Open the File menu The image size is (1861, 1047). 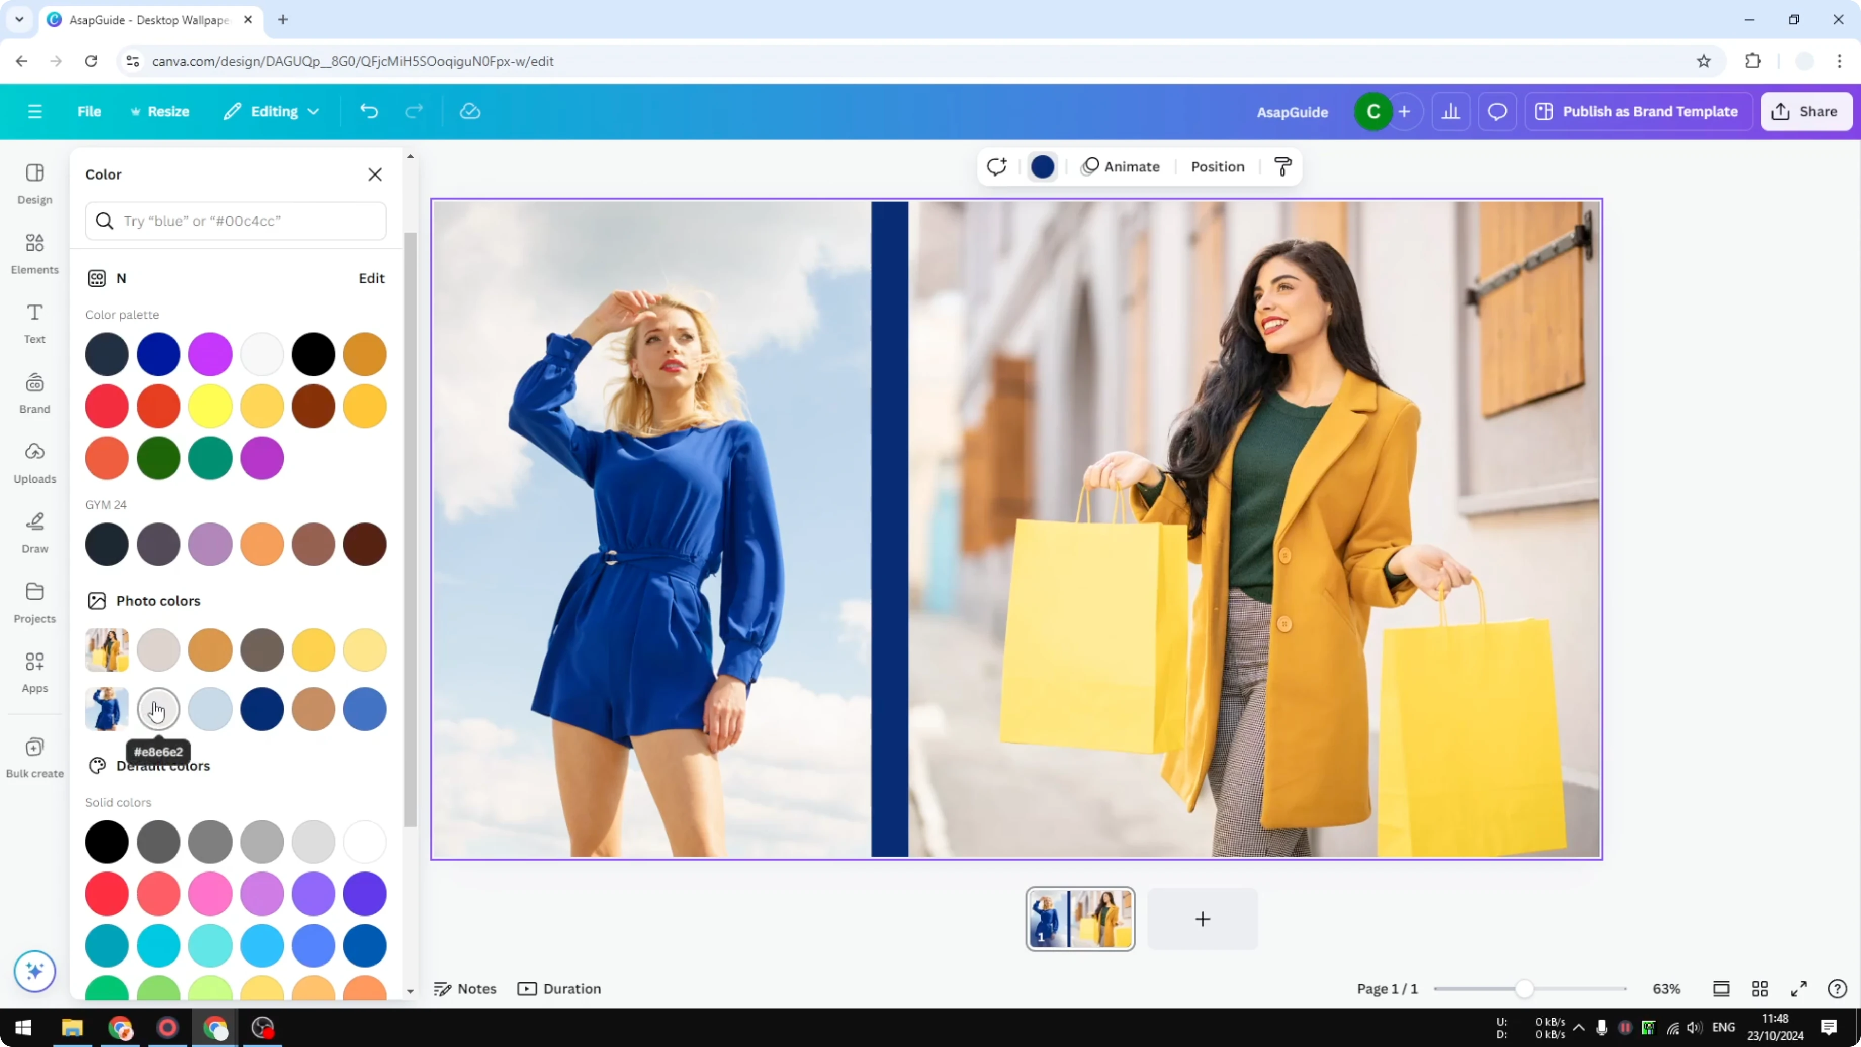point(89,111)
